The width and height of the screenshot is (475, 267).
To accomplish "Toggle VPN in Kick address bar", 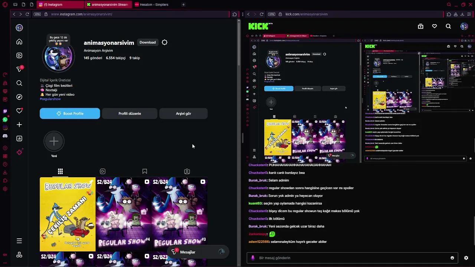I will [271, 14].
